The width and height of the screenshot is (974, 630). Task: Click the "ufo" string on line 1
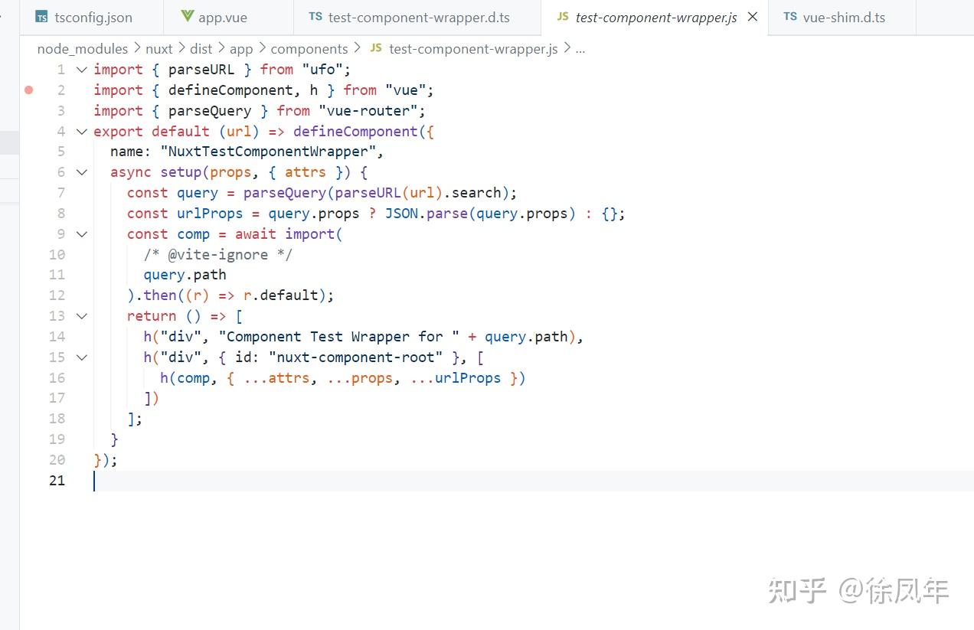pos(322,70)
